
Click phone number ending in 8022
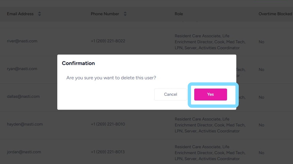tap(108, 41)
